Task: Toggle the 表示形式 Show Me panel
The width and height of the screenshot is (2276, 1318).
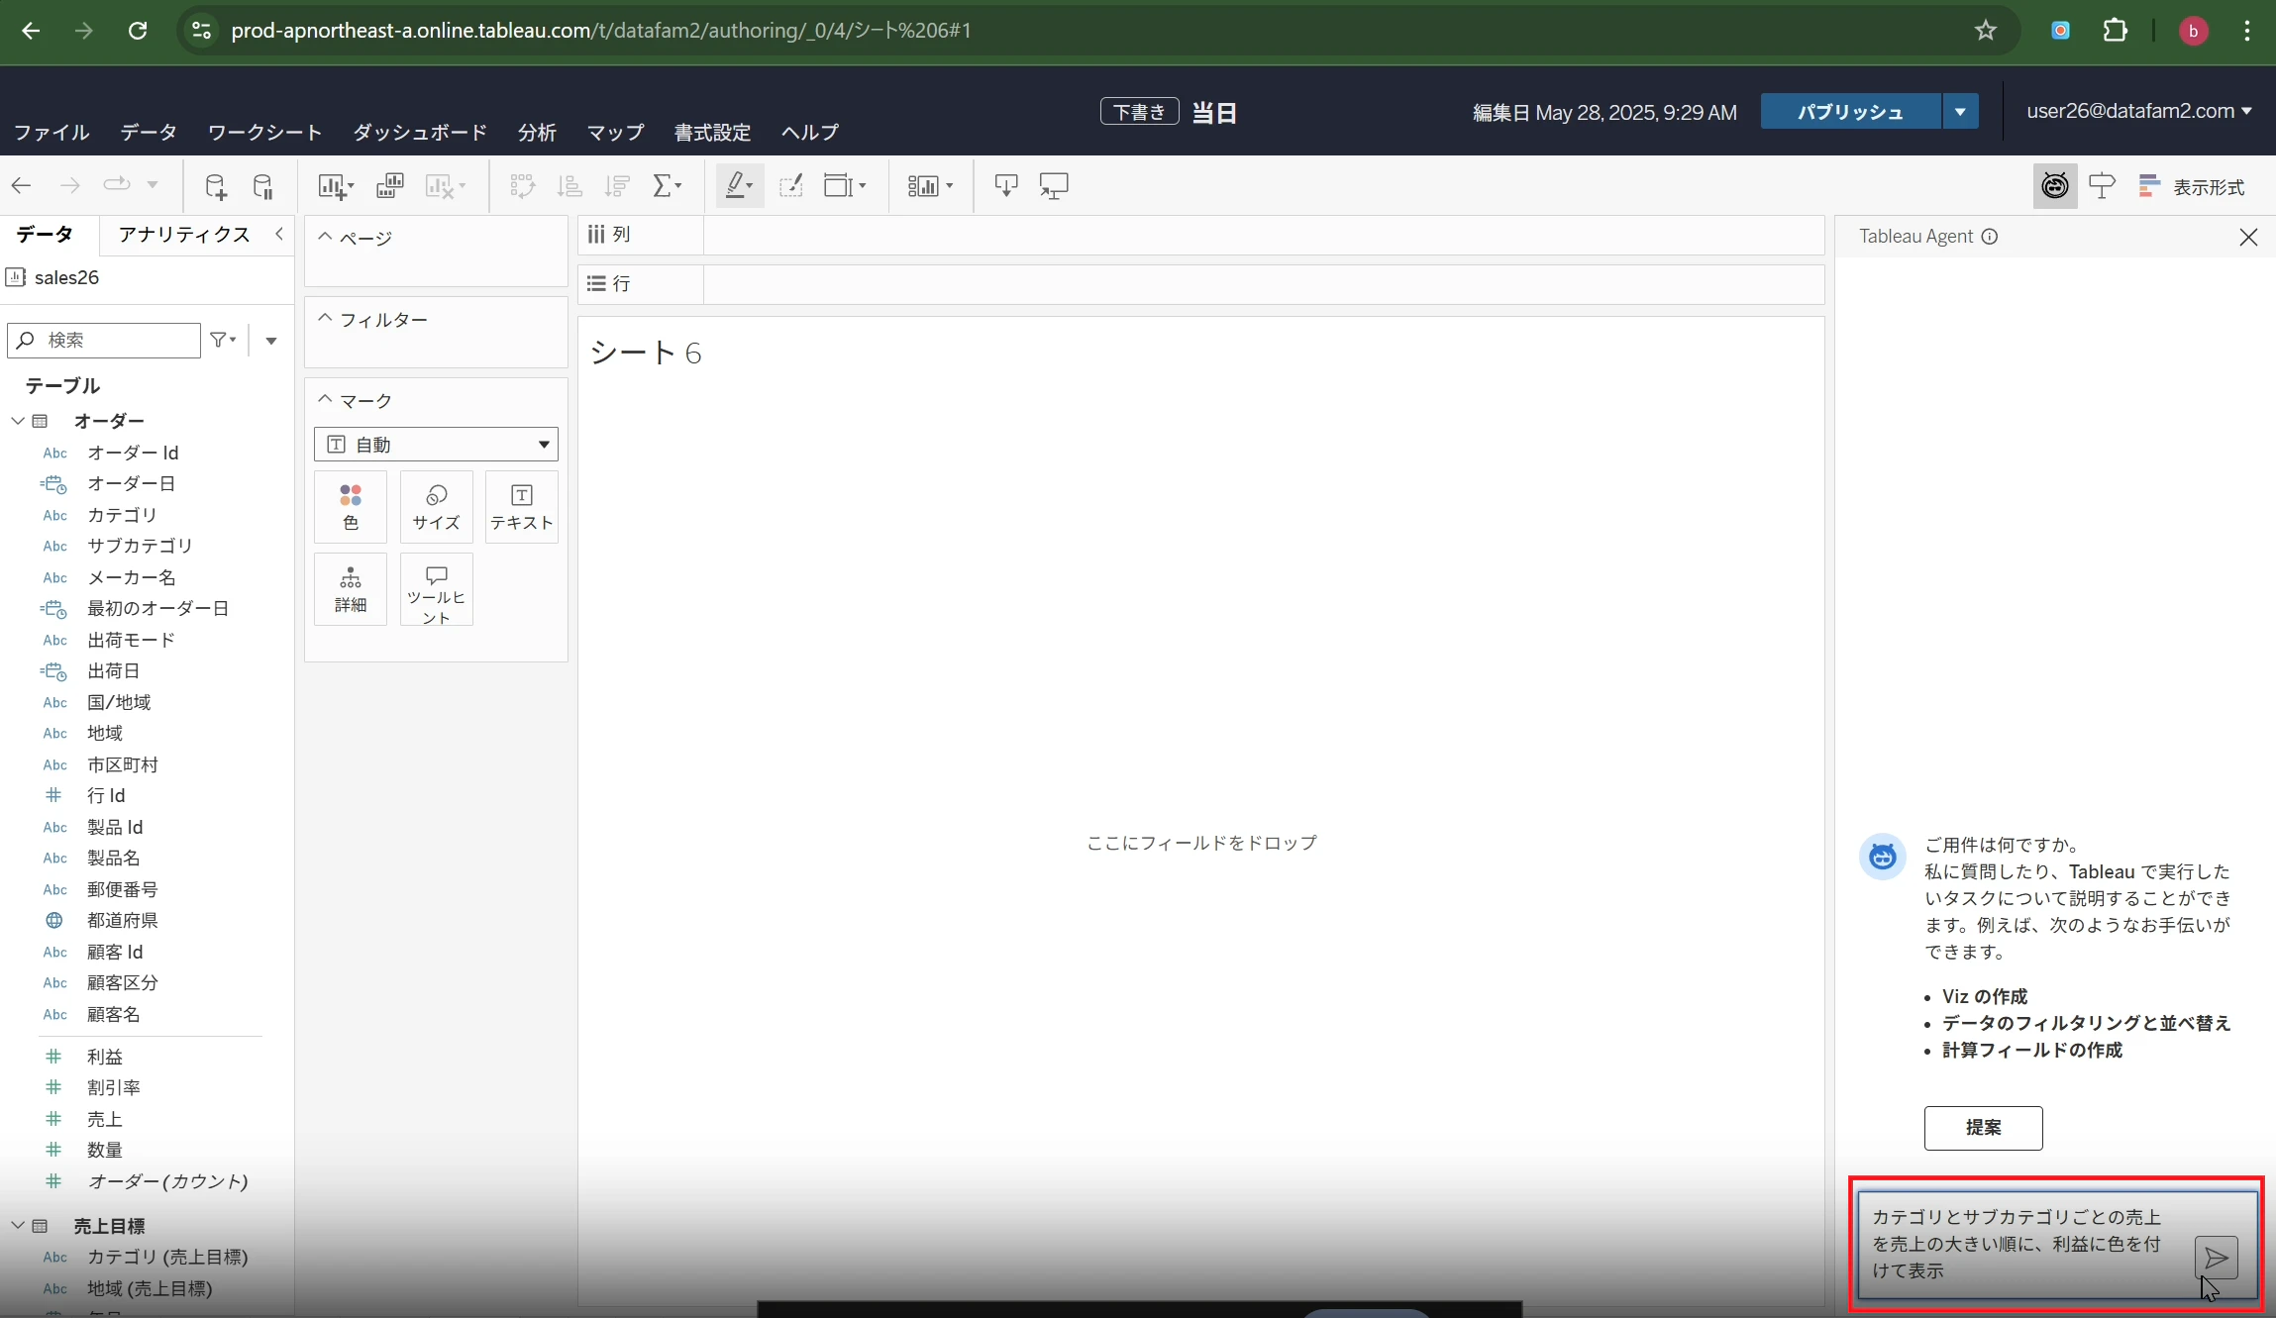Action: tap(2191, 187)
